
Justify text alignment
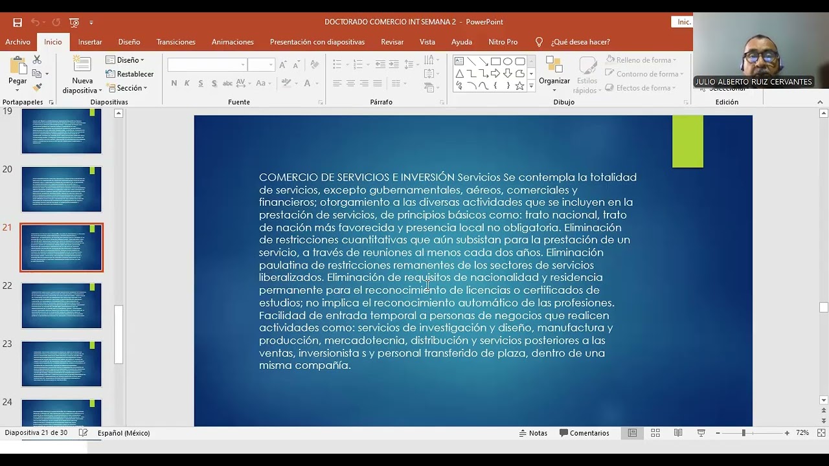point(377,83)
